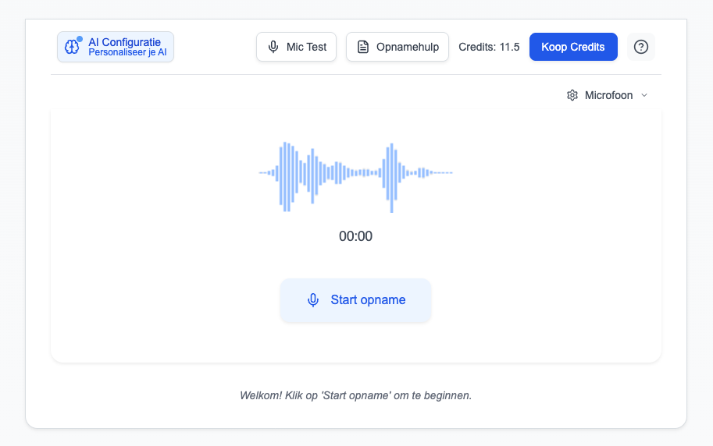The width and height of the screenshot is (713, 446).
Task: Expand the Microfoon chevron arrow
Action: pos(644,95)
